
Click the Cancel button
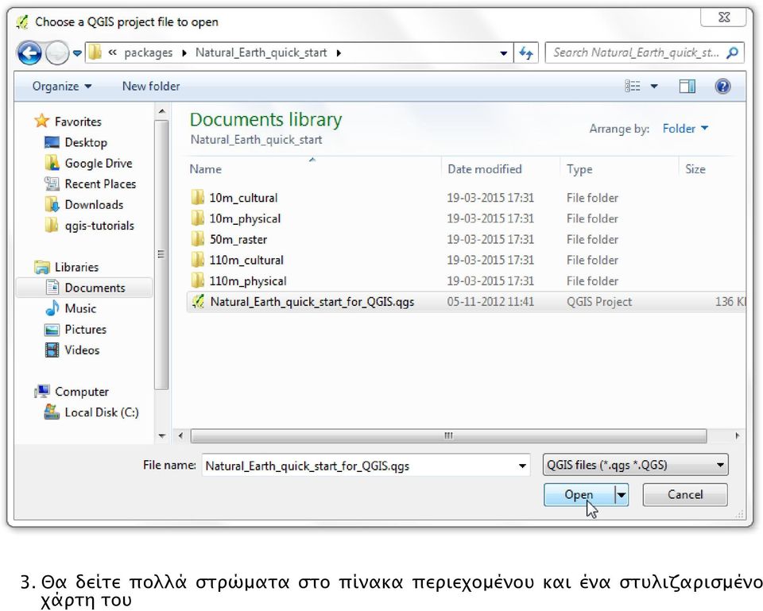tap(685, 495)
